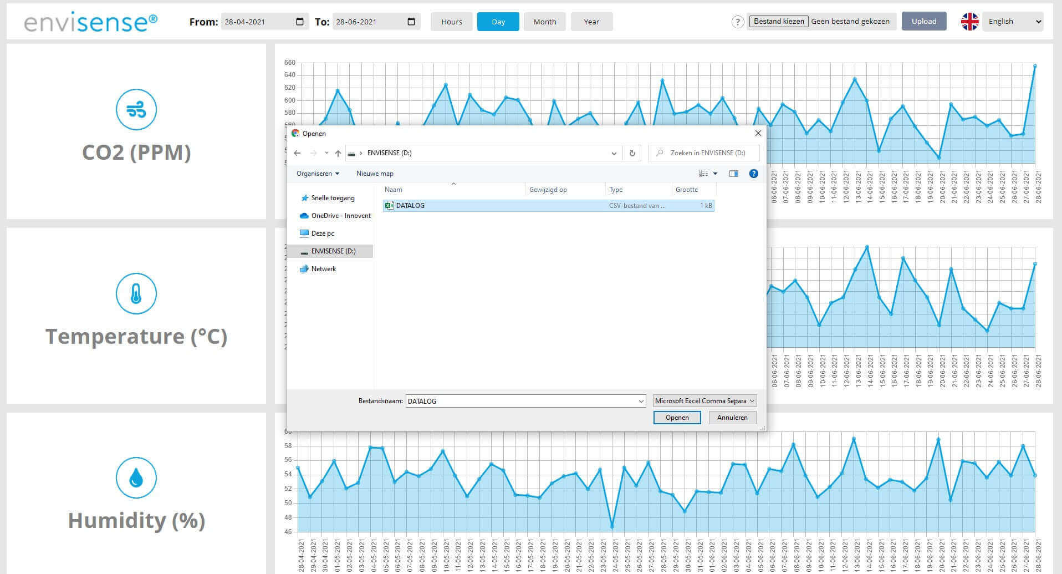
Task: Open the To date calendar picker
Action: pos(411,22)
